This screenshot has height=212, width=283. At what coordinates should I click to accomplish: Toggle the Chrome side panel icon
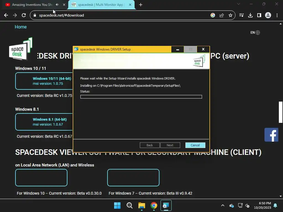click(x=259, y=15)
